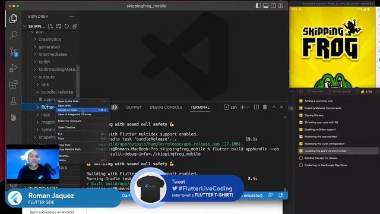Open terminal launch profile dropdown arrow

pyautogui.click(x=248, y=107)
